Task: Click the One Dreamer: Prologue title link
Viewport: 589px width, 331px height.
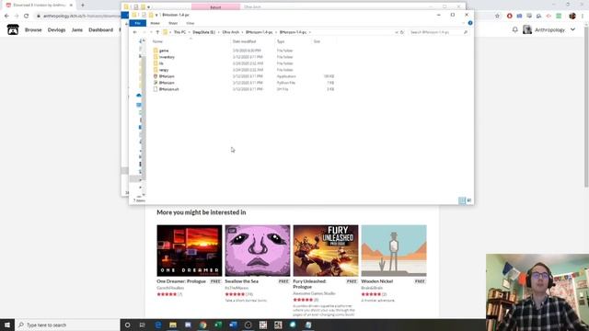Action: coord(181,281)
